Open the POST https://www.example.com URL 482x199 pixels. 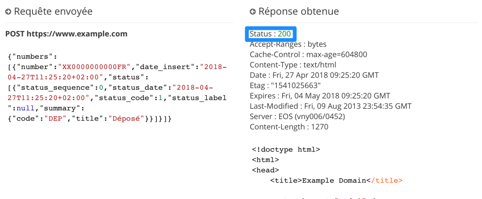pos(66,34)
